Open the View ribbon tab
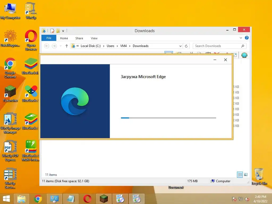This screenshot has height=204, width=272. pyautogui.click(x=94, y=38)
